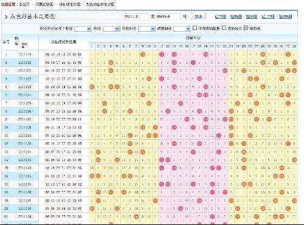Click issue number 2011125
The width and height of the screenshot is (304, 225).
(25, 103)
